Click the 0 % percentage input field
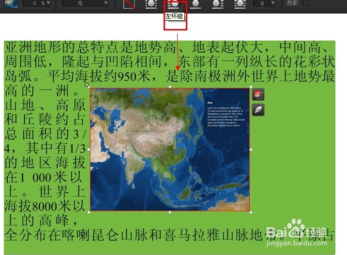 pos(35,3)
